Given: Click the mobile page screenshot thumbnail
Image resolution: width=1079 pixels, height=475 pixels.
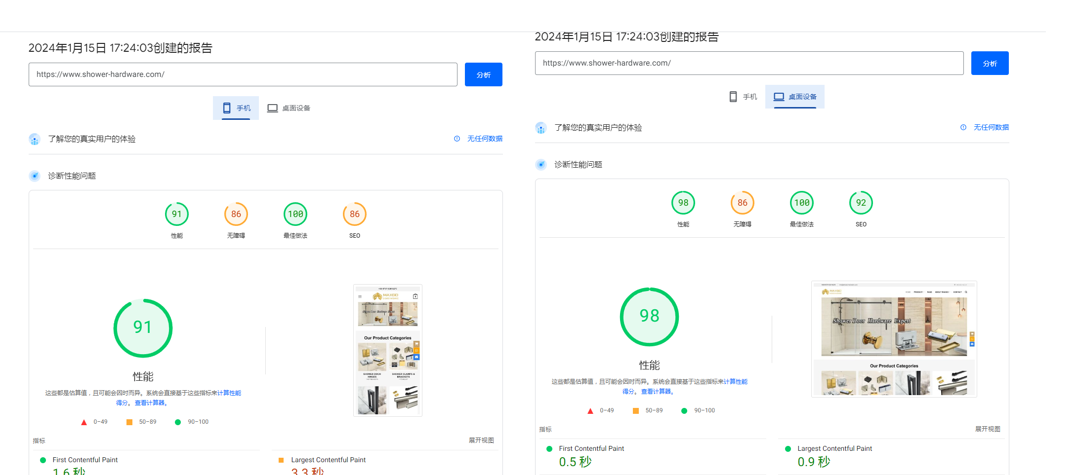Looking at the screenshot, I should click(x=387, y=350).
